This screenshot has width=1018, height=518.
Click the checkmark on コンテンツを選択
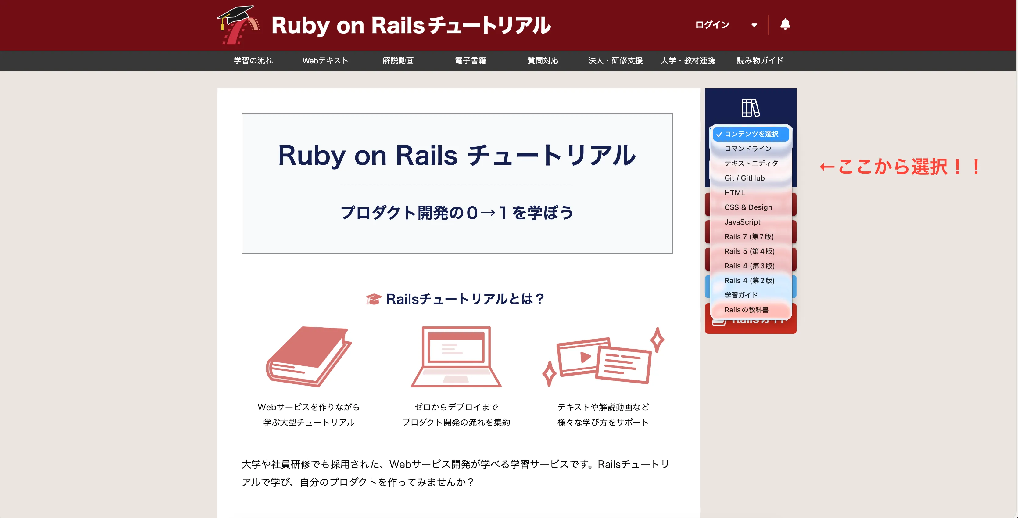[x=719, y=134]
